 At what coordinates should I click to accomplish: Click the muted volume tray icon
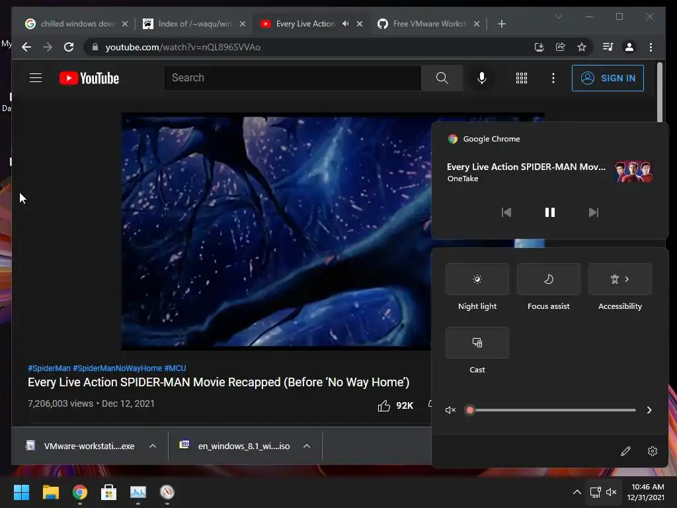[611, 492]
